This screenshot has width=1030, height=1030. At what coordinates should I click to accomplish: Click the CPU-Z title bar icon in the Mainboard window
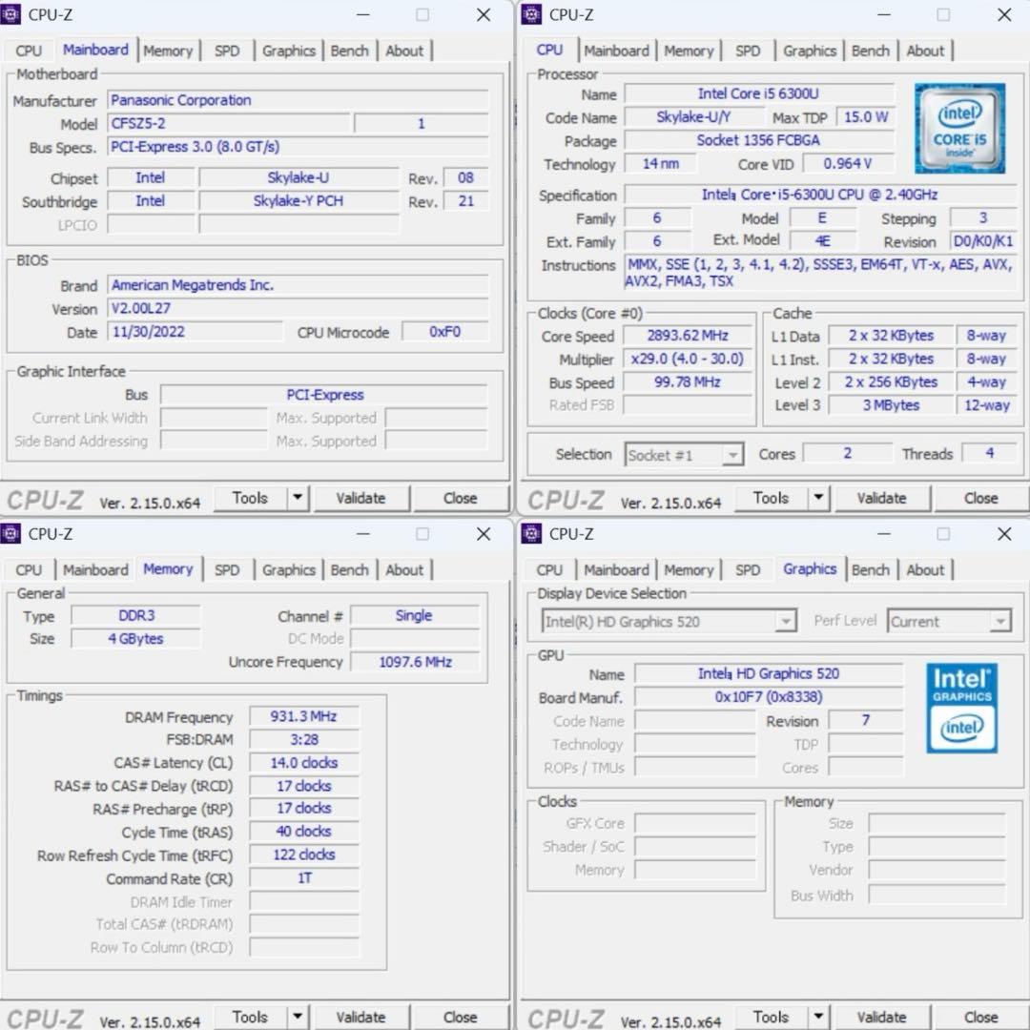click(x=12, y=14)
